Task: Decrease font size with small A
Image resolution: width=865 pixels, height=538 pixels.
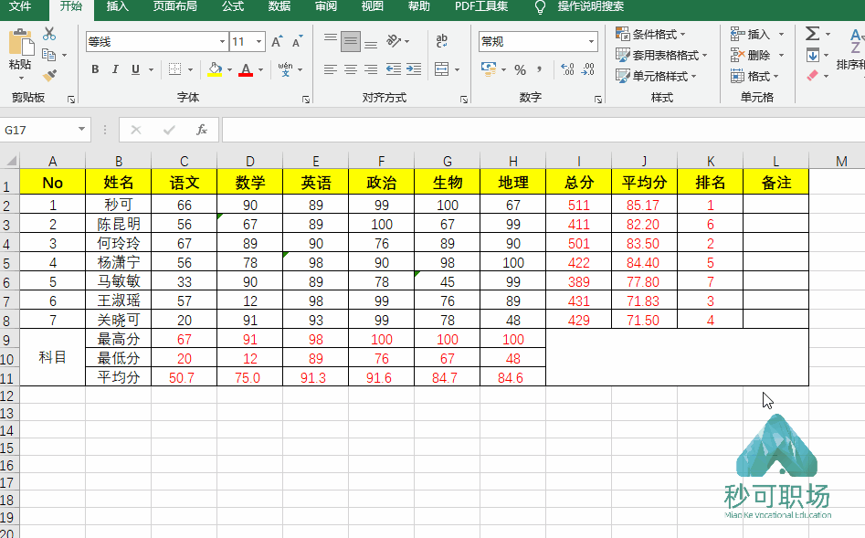Action: tap(297, 41)
